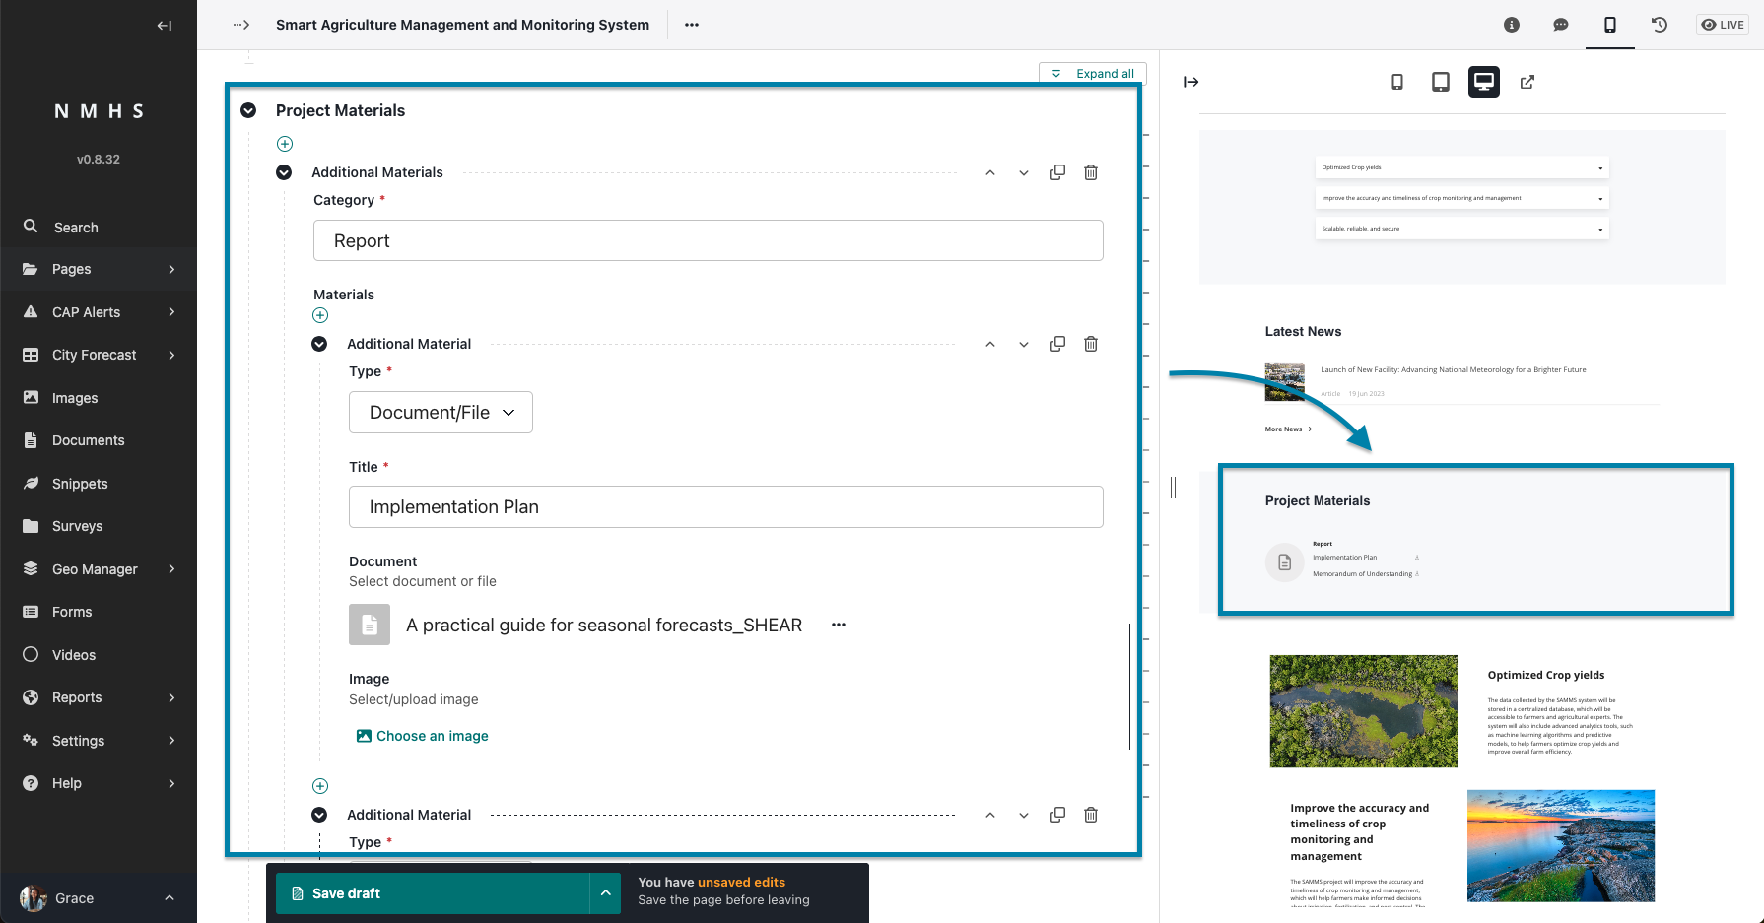The height and width of the screenshot is (923, 1764).
Task: Click the Settings gears icon
Action: pyautogui.click(x=31, y=741)
